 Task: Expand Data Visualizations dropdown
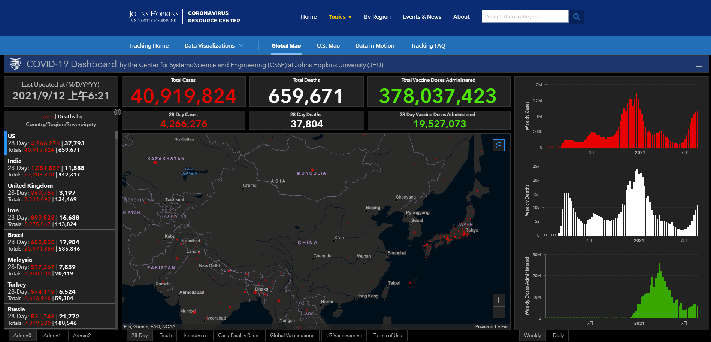(x=214, y=46)
